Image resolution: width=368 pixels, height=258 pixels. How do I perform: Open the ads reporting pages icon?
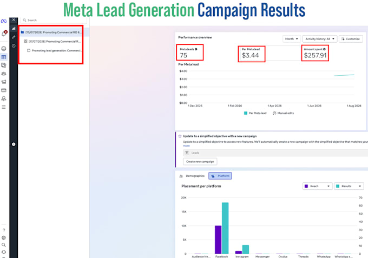[x=4, y=65]
